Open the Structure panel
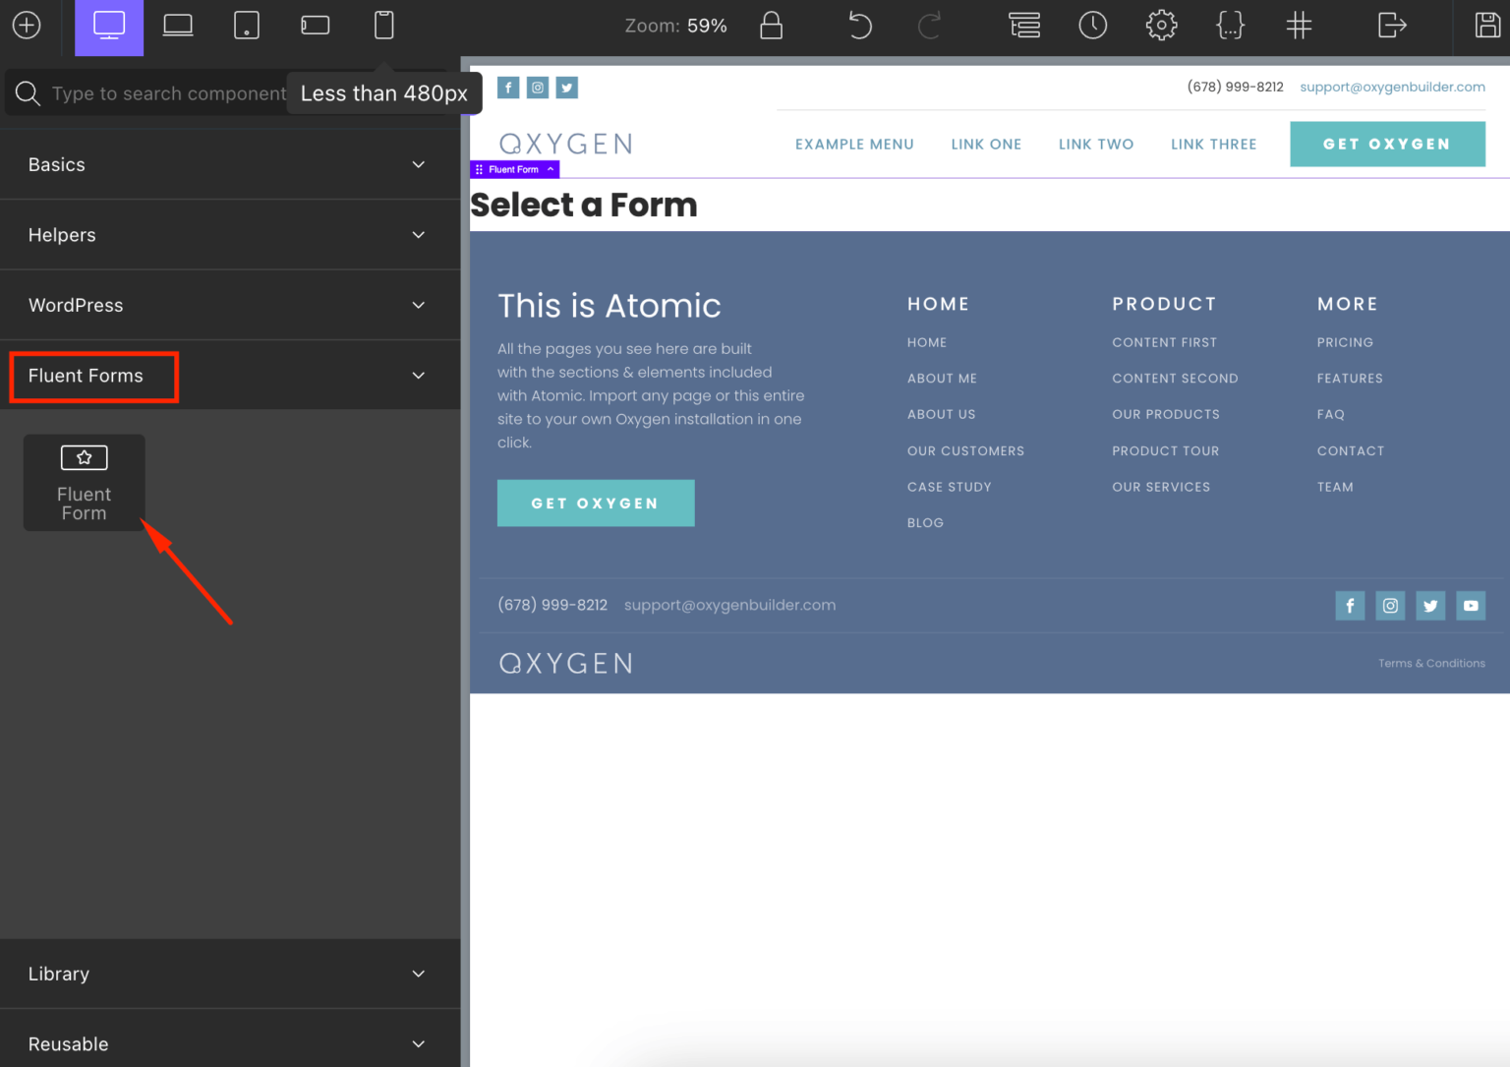The height and width of the screenshot is (1067, 1510). tap(1024, 26)
